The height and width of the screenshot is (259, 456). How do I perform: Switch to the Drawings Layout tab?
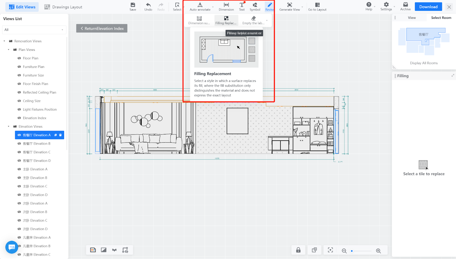click(x=63, y=7)
